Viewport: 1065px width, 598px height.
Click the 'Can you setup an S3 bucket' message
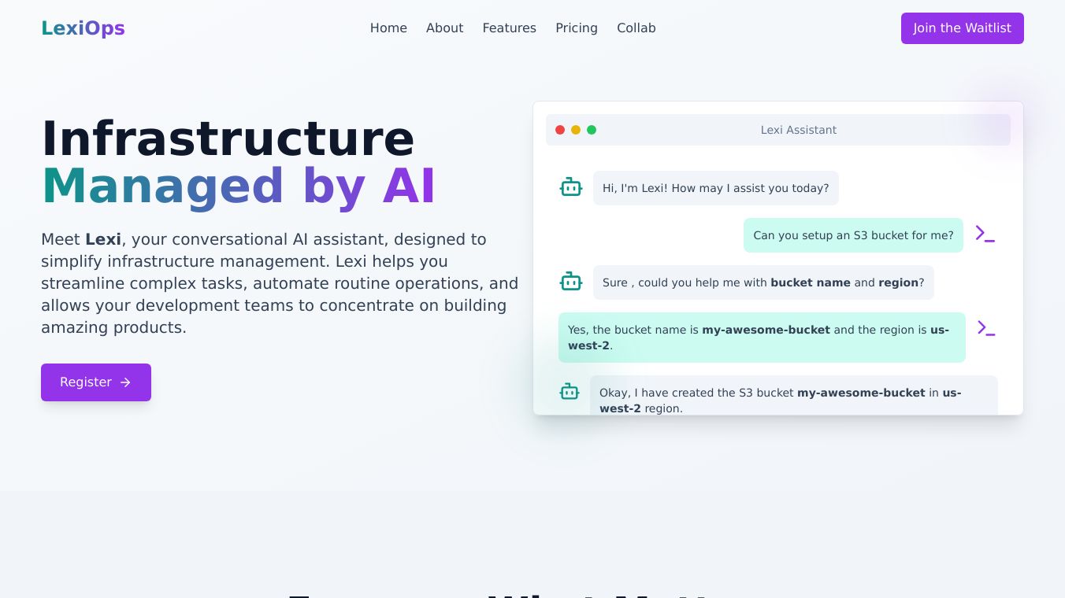tap(853, 235)
